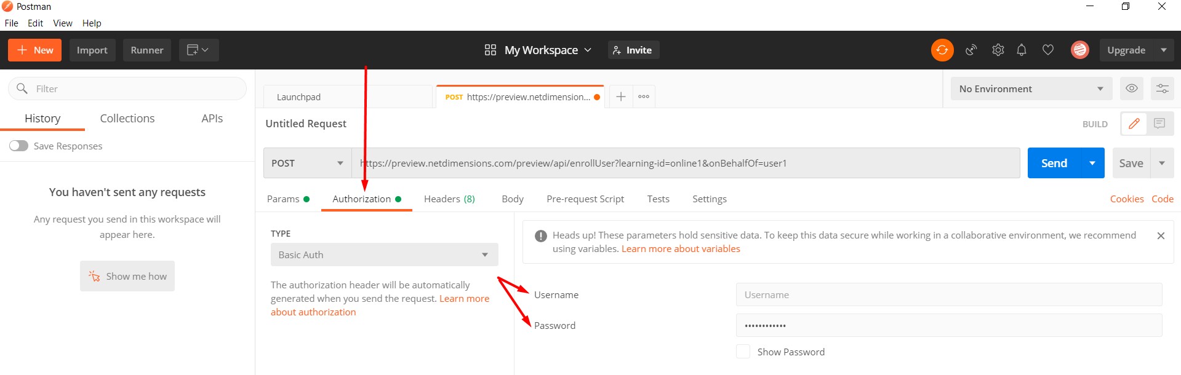Click the sync status icon
Image resolution: width=1181 pixels, height=375 pixels.
[942, 50]
